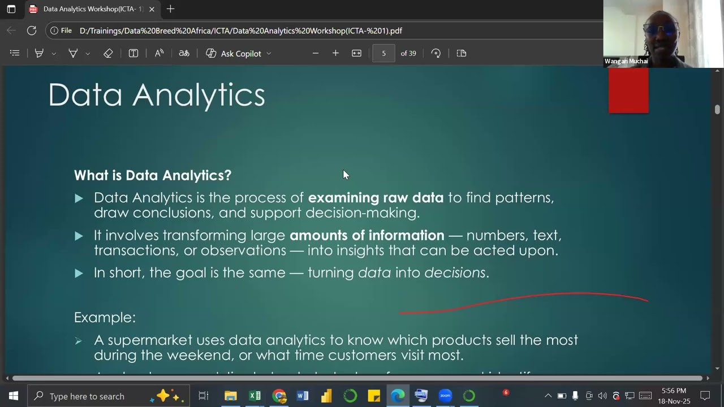Open Zoom from taskbar
724x407 pixels.
(445, 396)
